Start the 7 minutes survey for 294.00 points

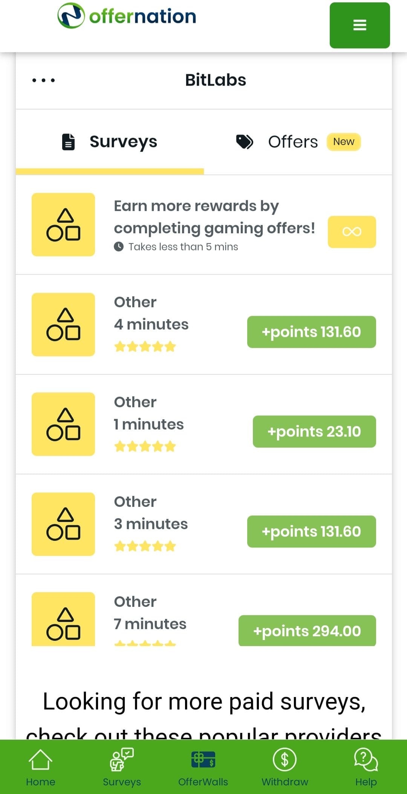[x=307, y=631]
